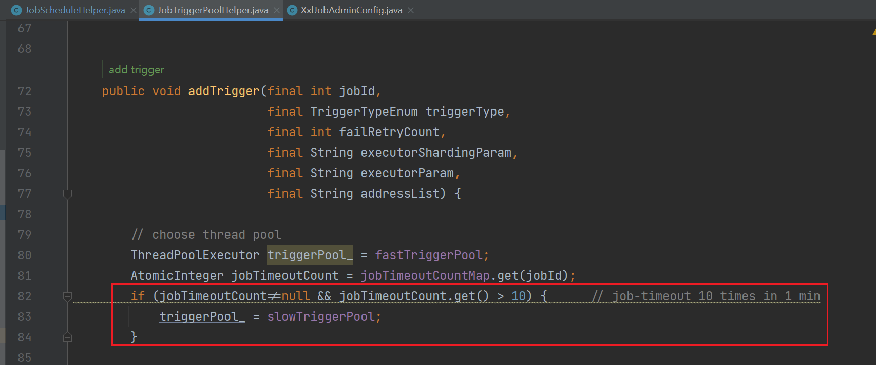Close the XxlJobAdminConfig.java tab
Image resolution: width=876 pixels, height=365 pixels.
click(411, 10)
